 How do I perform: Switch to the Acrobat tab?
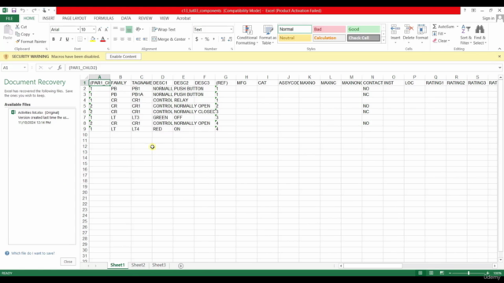[x=183, y=18]
